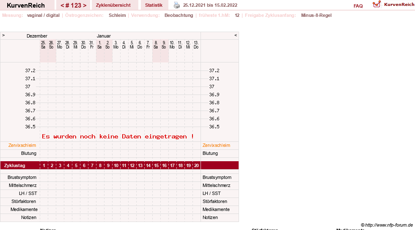Image resolution: width=415 pixels, height=230 pixels.
Task: Select the 'Beobachtung' Verwendung value
Action: click(x=179, y=15)
